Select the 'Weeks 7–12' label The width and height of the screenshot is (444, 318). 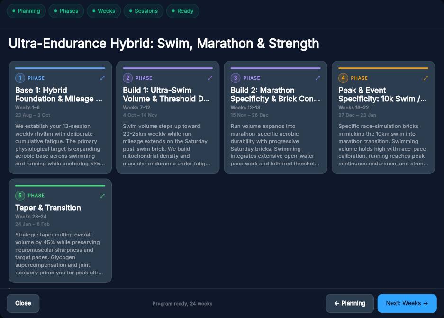coord(136,108)
